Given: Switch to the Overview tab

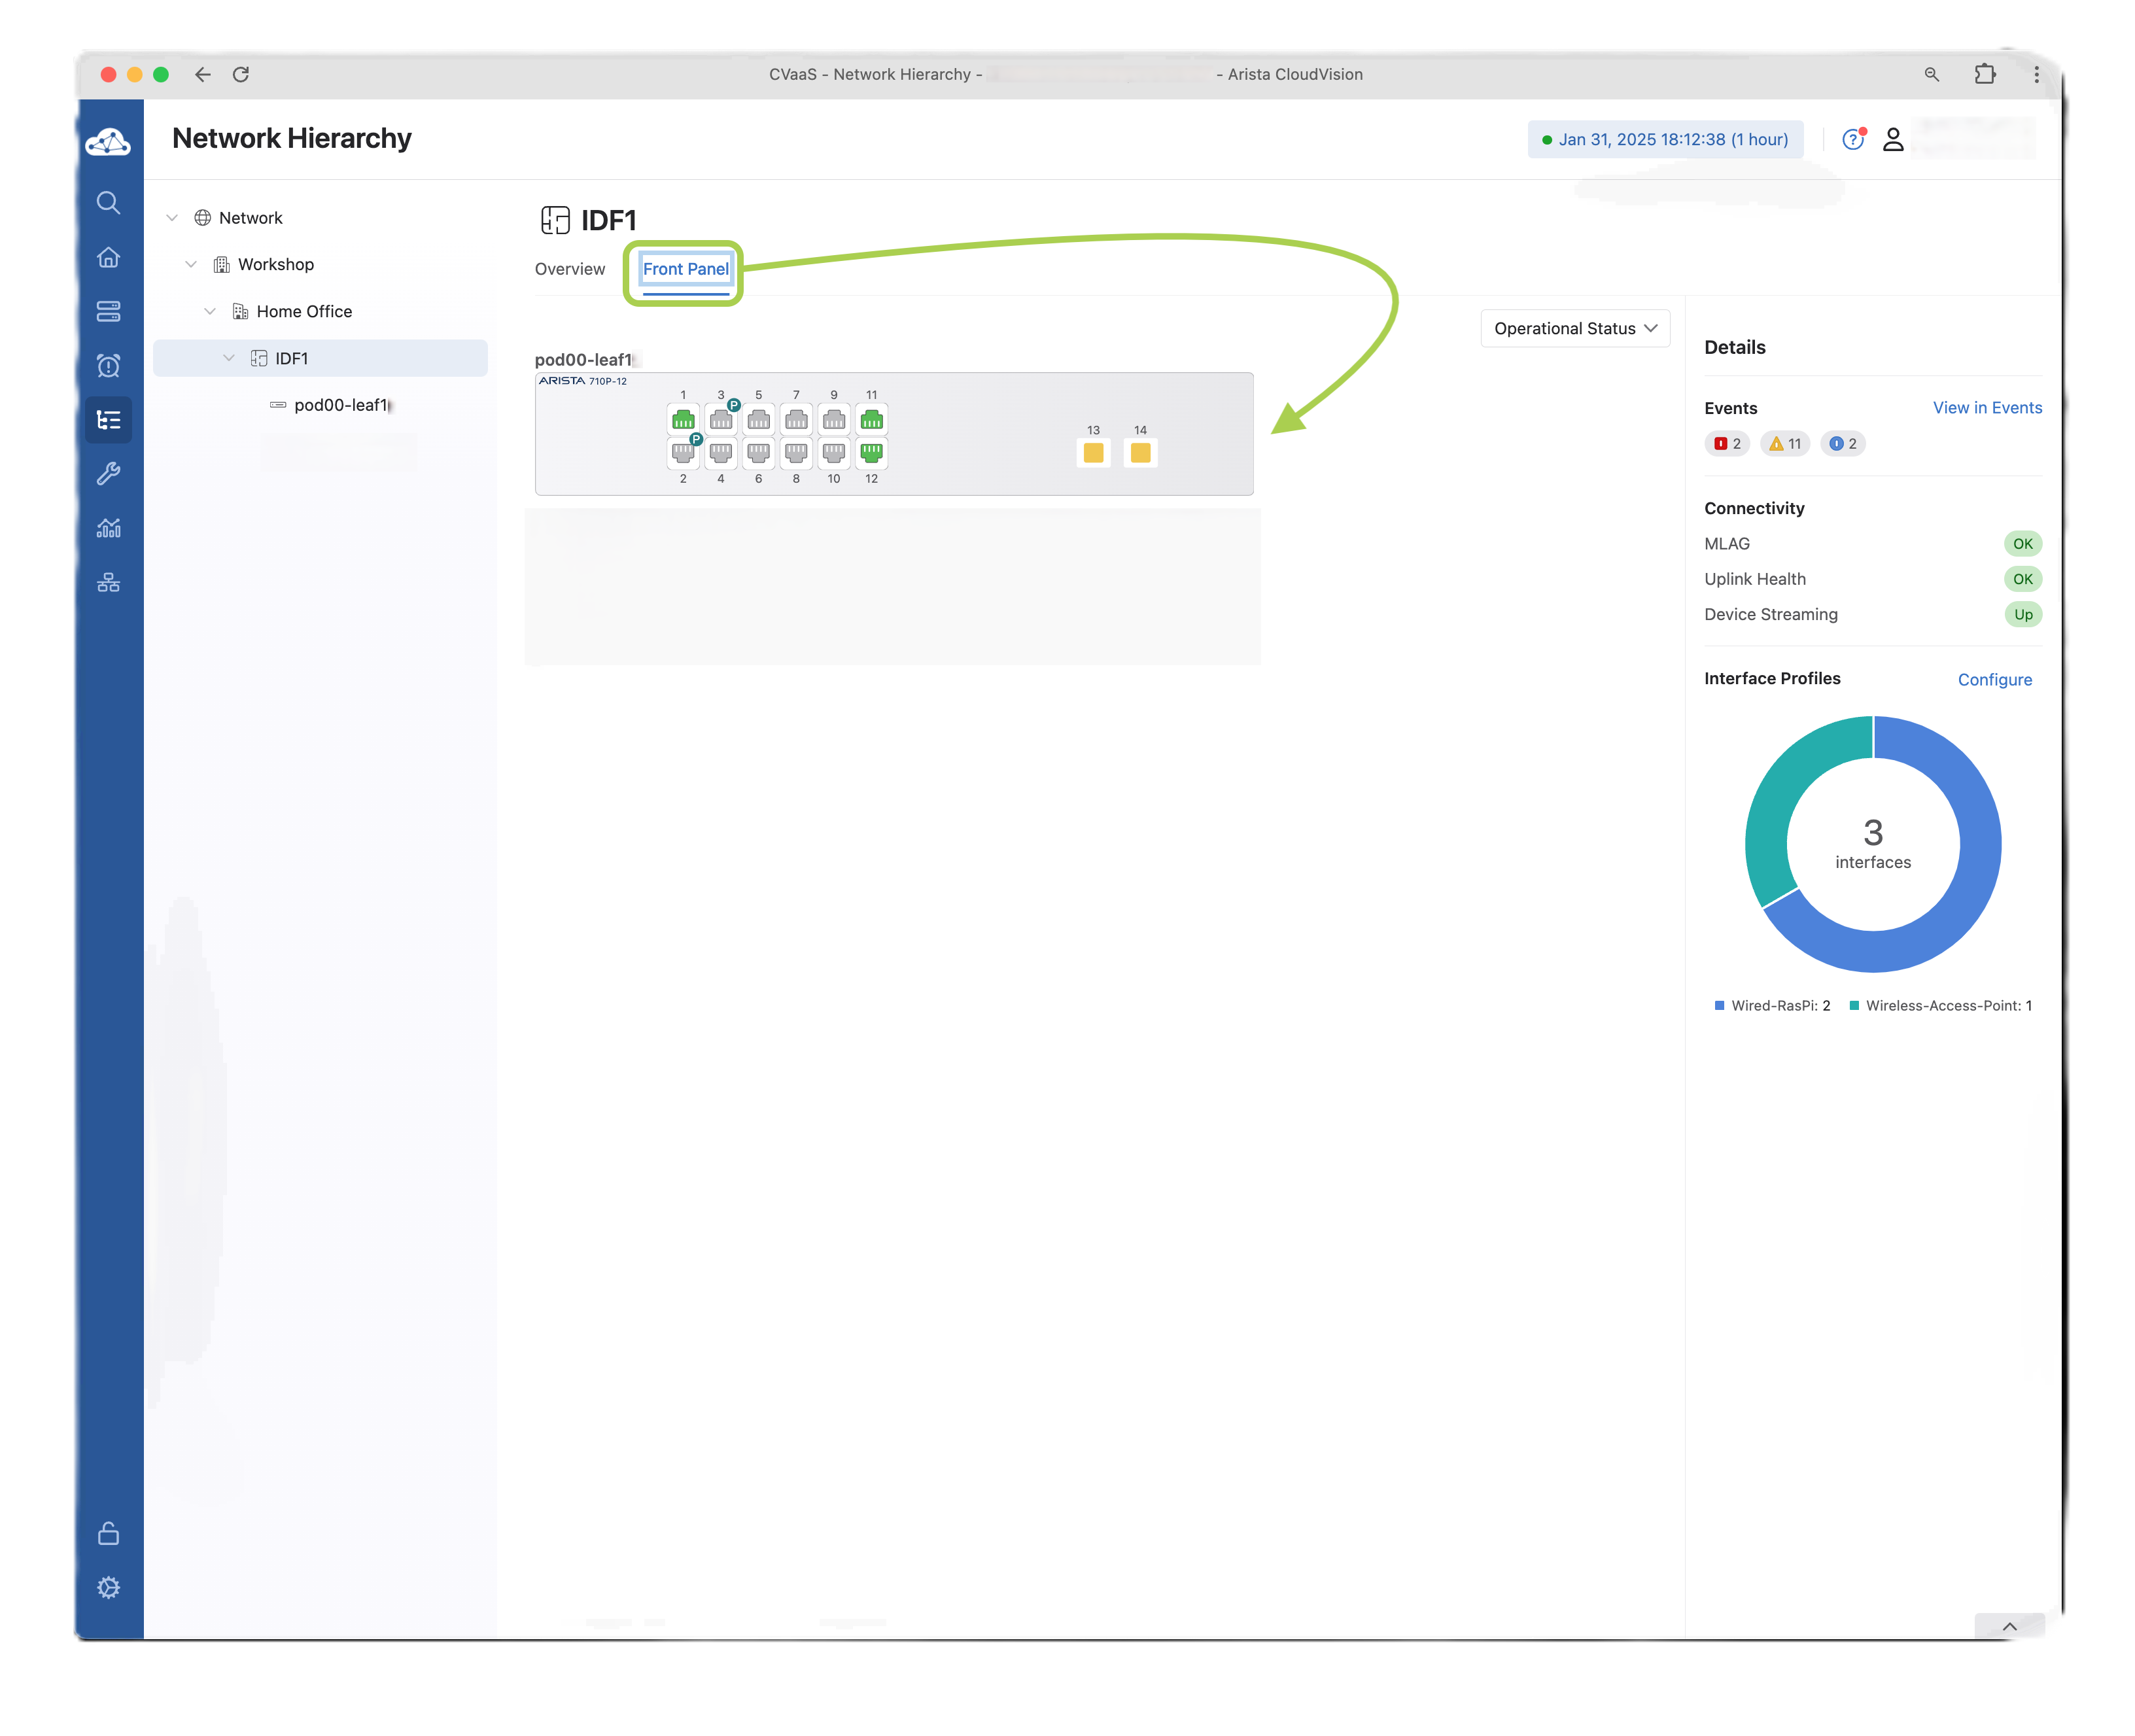Looking at the screenshot, I should click(x=569, y=269).
